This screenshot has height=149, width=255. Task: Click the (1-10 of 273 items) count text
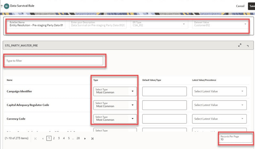click(x=17, y=138)
